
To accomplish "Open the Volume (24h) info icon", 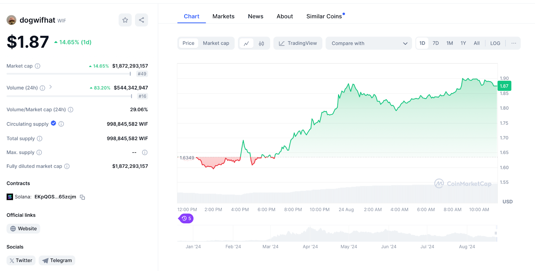I will [42, 88].
